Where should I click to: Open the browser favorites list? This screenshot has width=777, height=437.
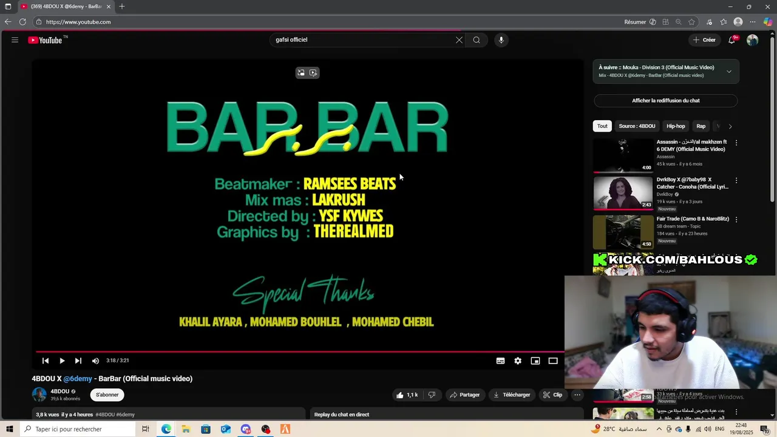pos(724,22)
